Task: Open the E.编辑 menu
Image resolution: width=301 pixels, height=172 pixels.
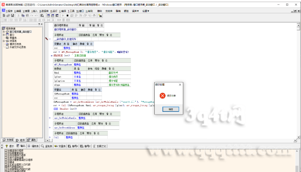Action: [17, 11]
